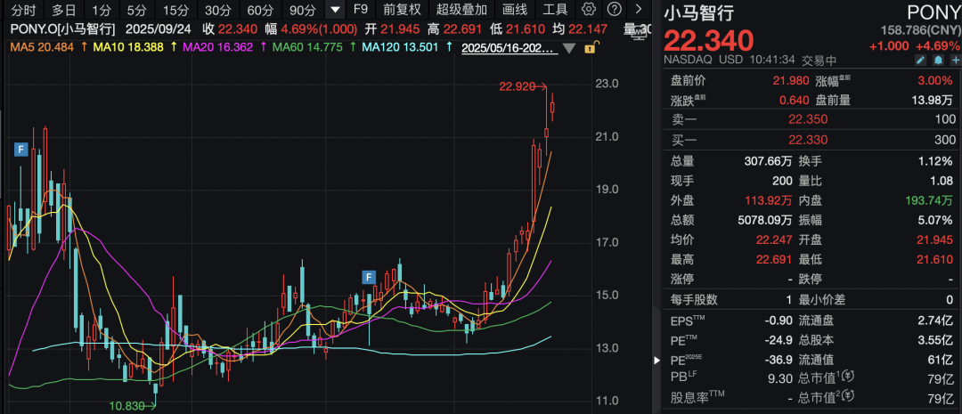Open chart settings gear icon
This screenshot has height=414, width=962.
[x=589, y=9]
